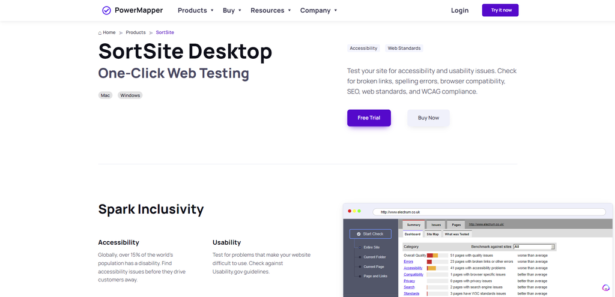615x297 pixels.
Task: Expand the Resources menu arrow
Action: point(289,11)
